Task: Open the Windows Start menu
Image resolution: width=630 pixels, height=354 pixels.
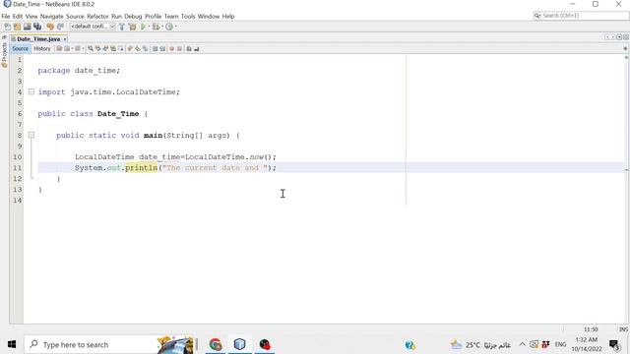Action: coord(12,344)
